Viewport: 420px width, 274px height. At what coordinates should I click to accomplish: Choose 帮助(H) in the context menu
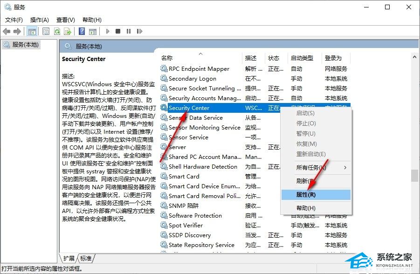click(x=316, y=208)
